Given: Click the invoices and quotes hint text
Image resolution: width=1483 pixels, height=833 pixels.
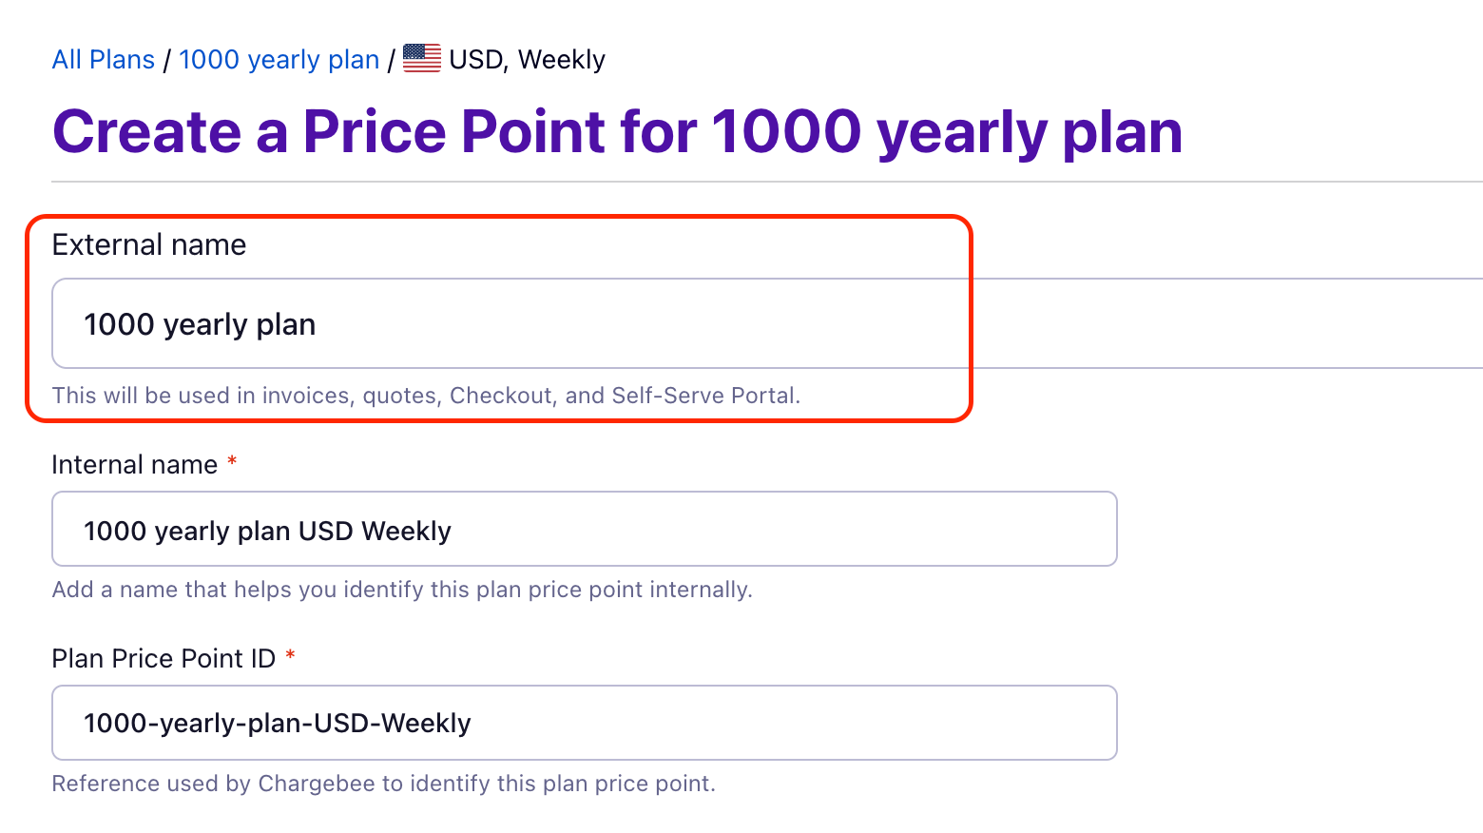Looking at the screenshot, I should click(426, 396).
